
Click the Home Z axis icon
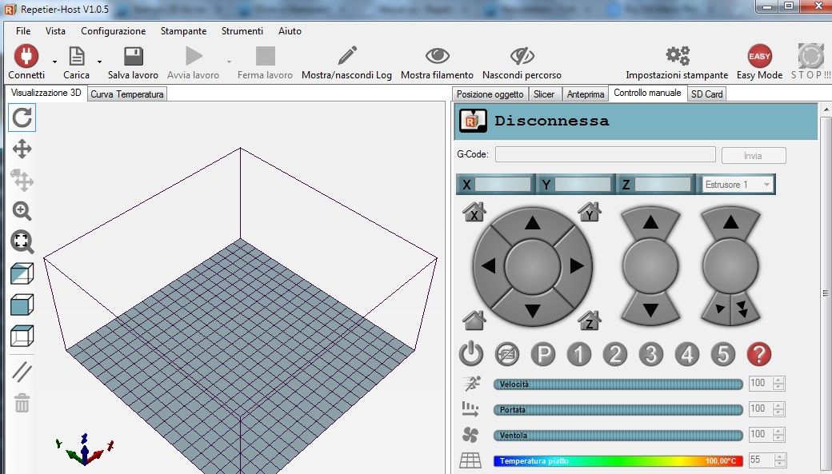(590, 321)
